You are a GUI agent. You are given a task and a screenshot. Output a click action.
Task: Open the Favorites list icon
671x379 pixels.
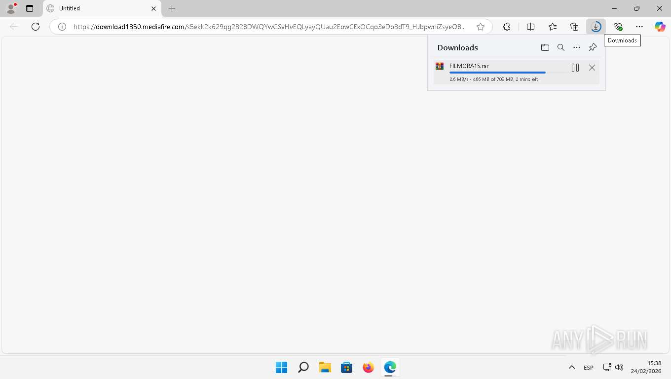553,27
